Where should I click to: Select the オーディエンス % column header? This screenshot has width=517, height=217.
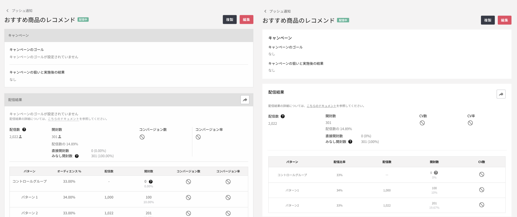69,171
